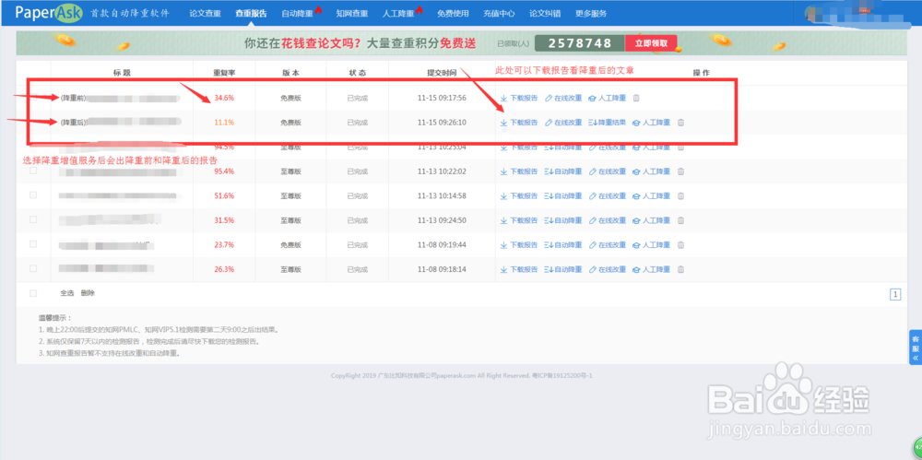Image resolution: width=922 pixels, height=460 pixels.
Task: Click the red 立即领取 button
Action: [x=651, y=43]
